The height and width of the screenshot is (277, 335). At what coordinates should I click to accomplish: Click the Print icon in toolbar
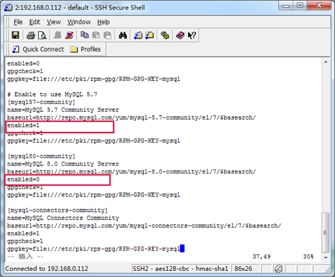click(x=31, y=35)
